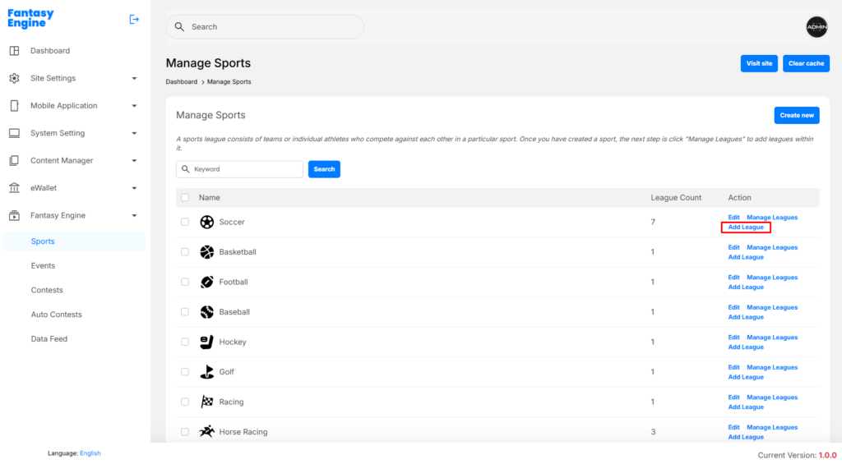
Task: Click the eWallet bank icon
Action: point(14,188)
